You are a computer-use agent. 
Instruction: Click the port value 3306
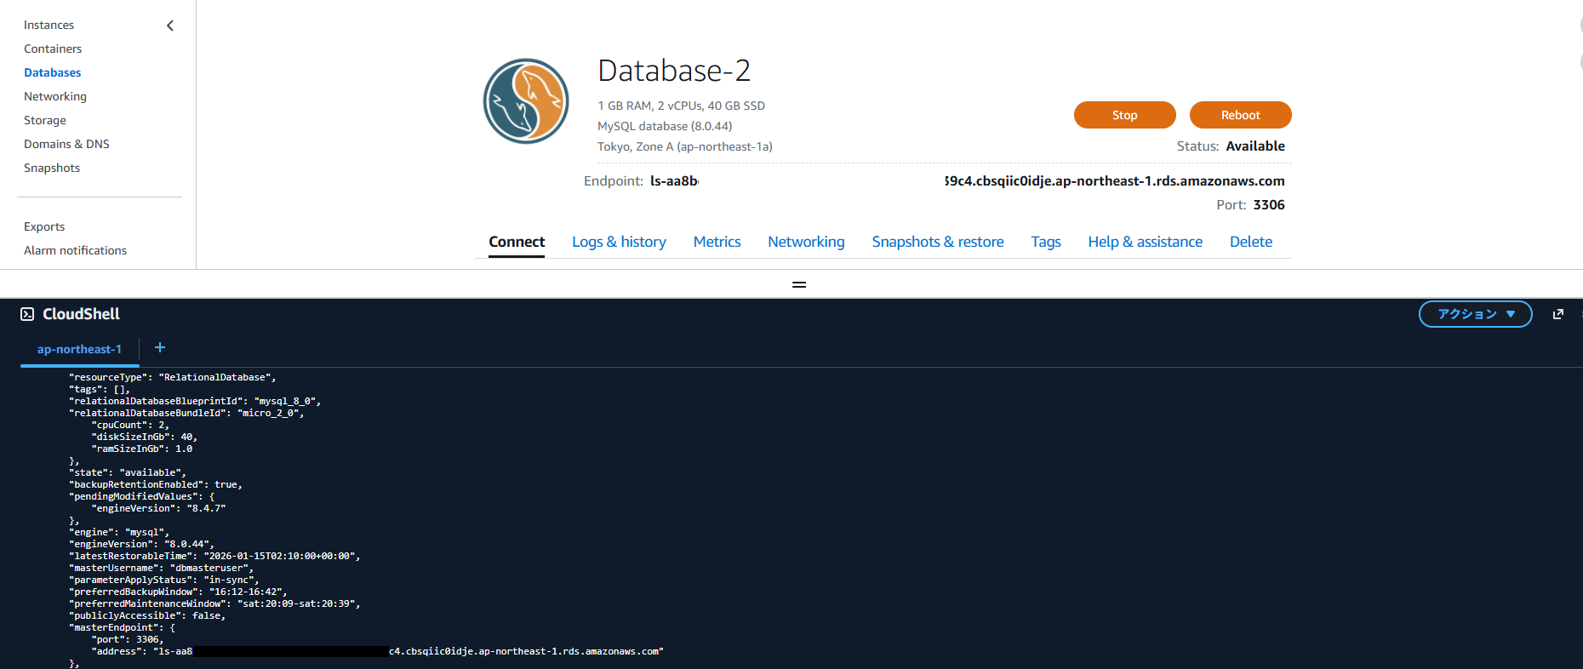coord(1269,204)
